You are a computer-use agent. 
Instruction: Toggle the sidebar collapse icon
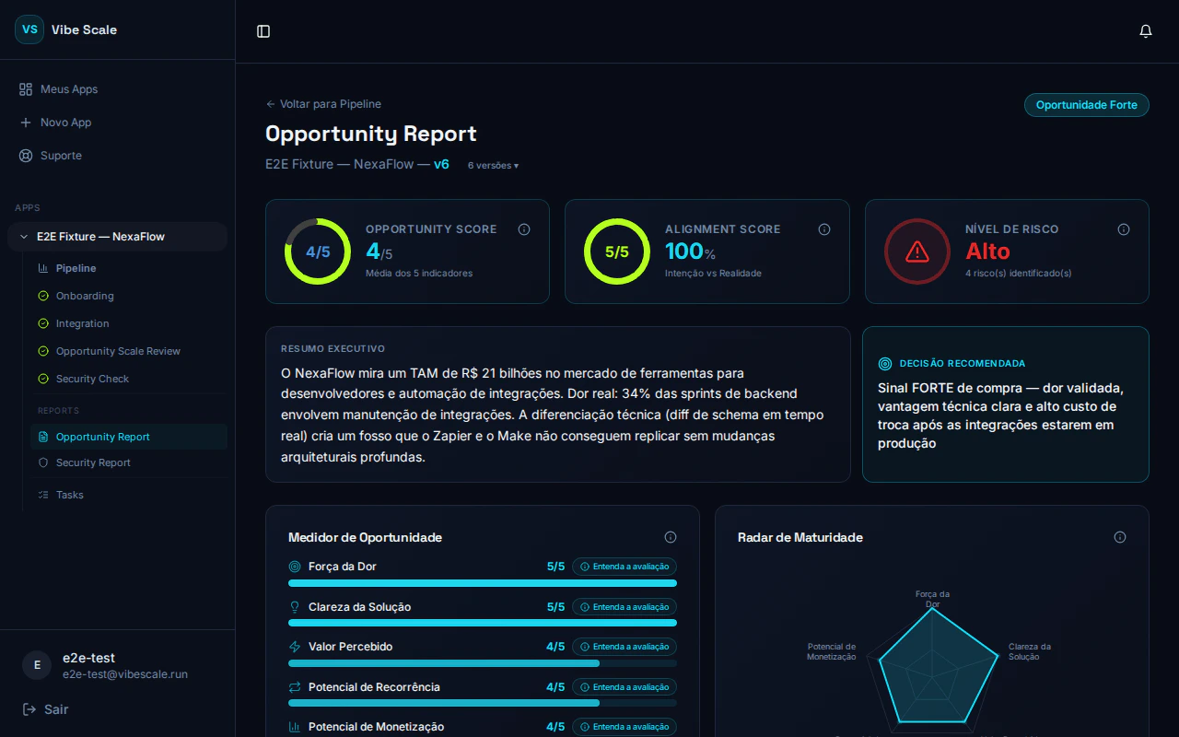[263, 30]
